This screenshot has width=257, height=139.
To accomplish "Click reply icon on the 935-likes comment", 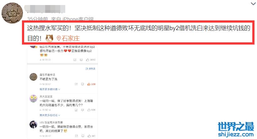I will click(83, 110).
